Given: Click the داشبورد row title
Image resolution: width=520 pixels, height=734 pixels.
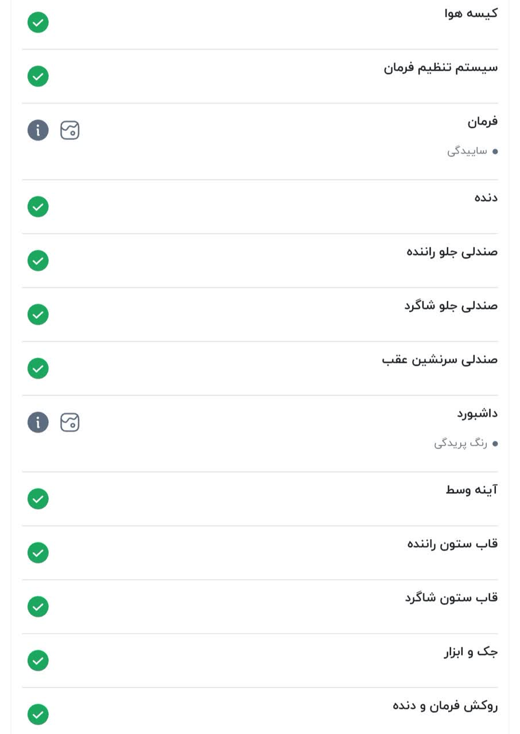Looking at the screenshot, I should pyautogui.click(x=478, y=413).
